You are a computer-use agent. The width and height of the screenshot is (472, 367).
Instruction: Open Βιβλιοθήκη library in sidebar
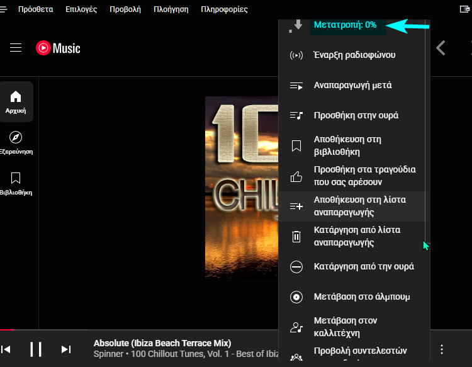pos(16,184)
